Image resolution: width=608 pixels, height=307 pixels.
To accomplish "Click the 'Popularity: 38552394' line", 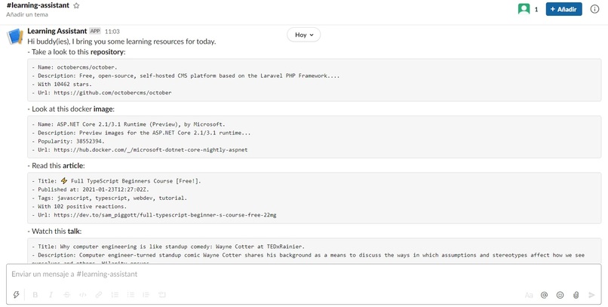I will [68, 141].
